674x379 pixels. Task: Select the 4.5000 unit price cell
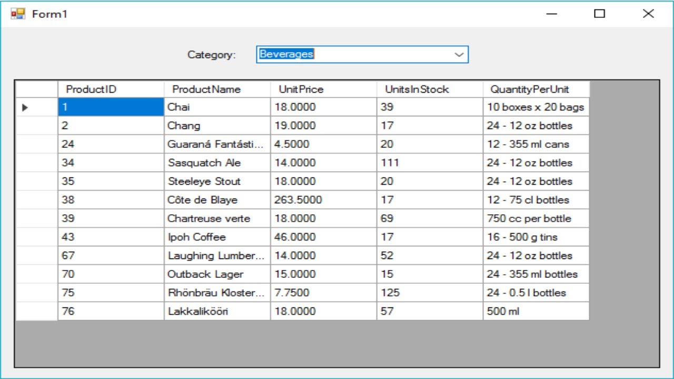324,144
